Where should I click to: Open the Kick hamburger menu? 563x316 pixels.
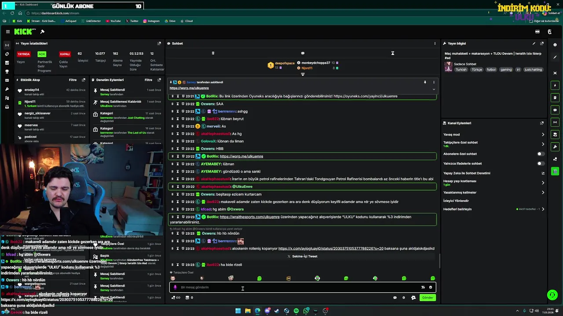coord(8,32)
